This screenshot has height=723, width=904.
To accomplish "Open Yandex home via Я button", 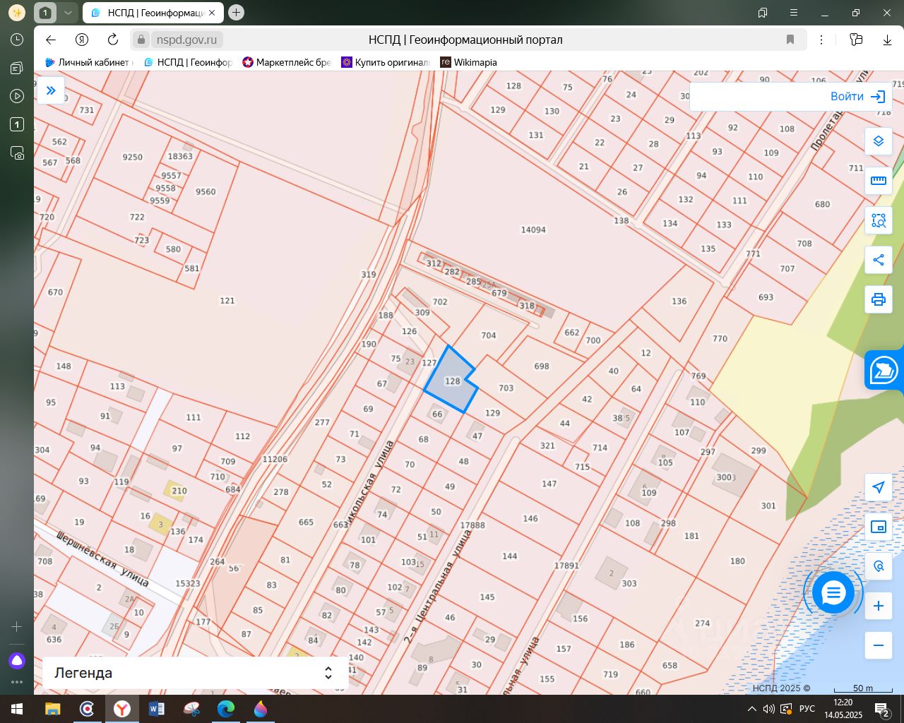I will (x=82, y=40).
